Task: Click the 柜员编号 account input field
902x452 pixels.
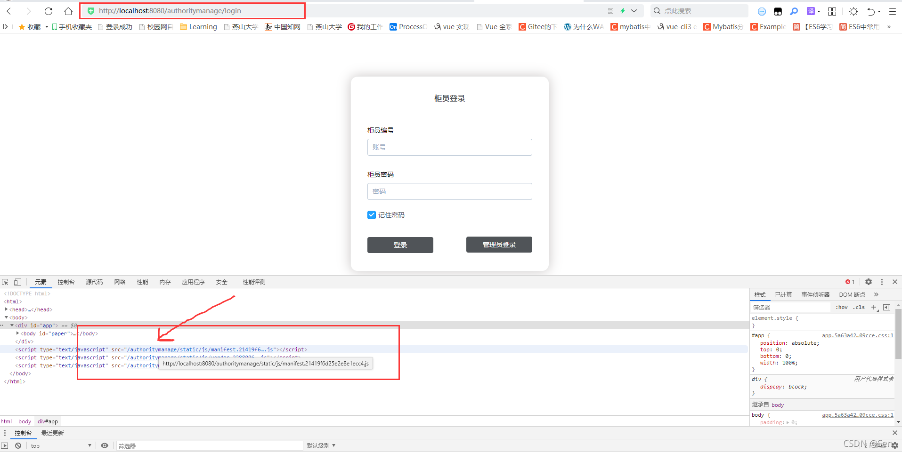Action: [x=450, y=147]
